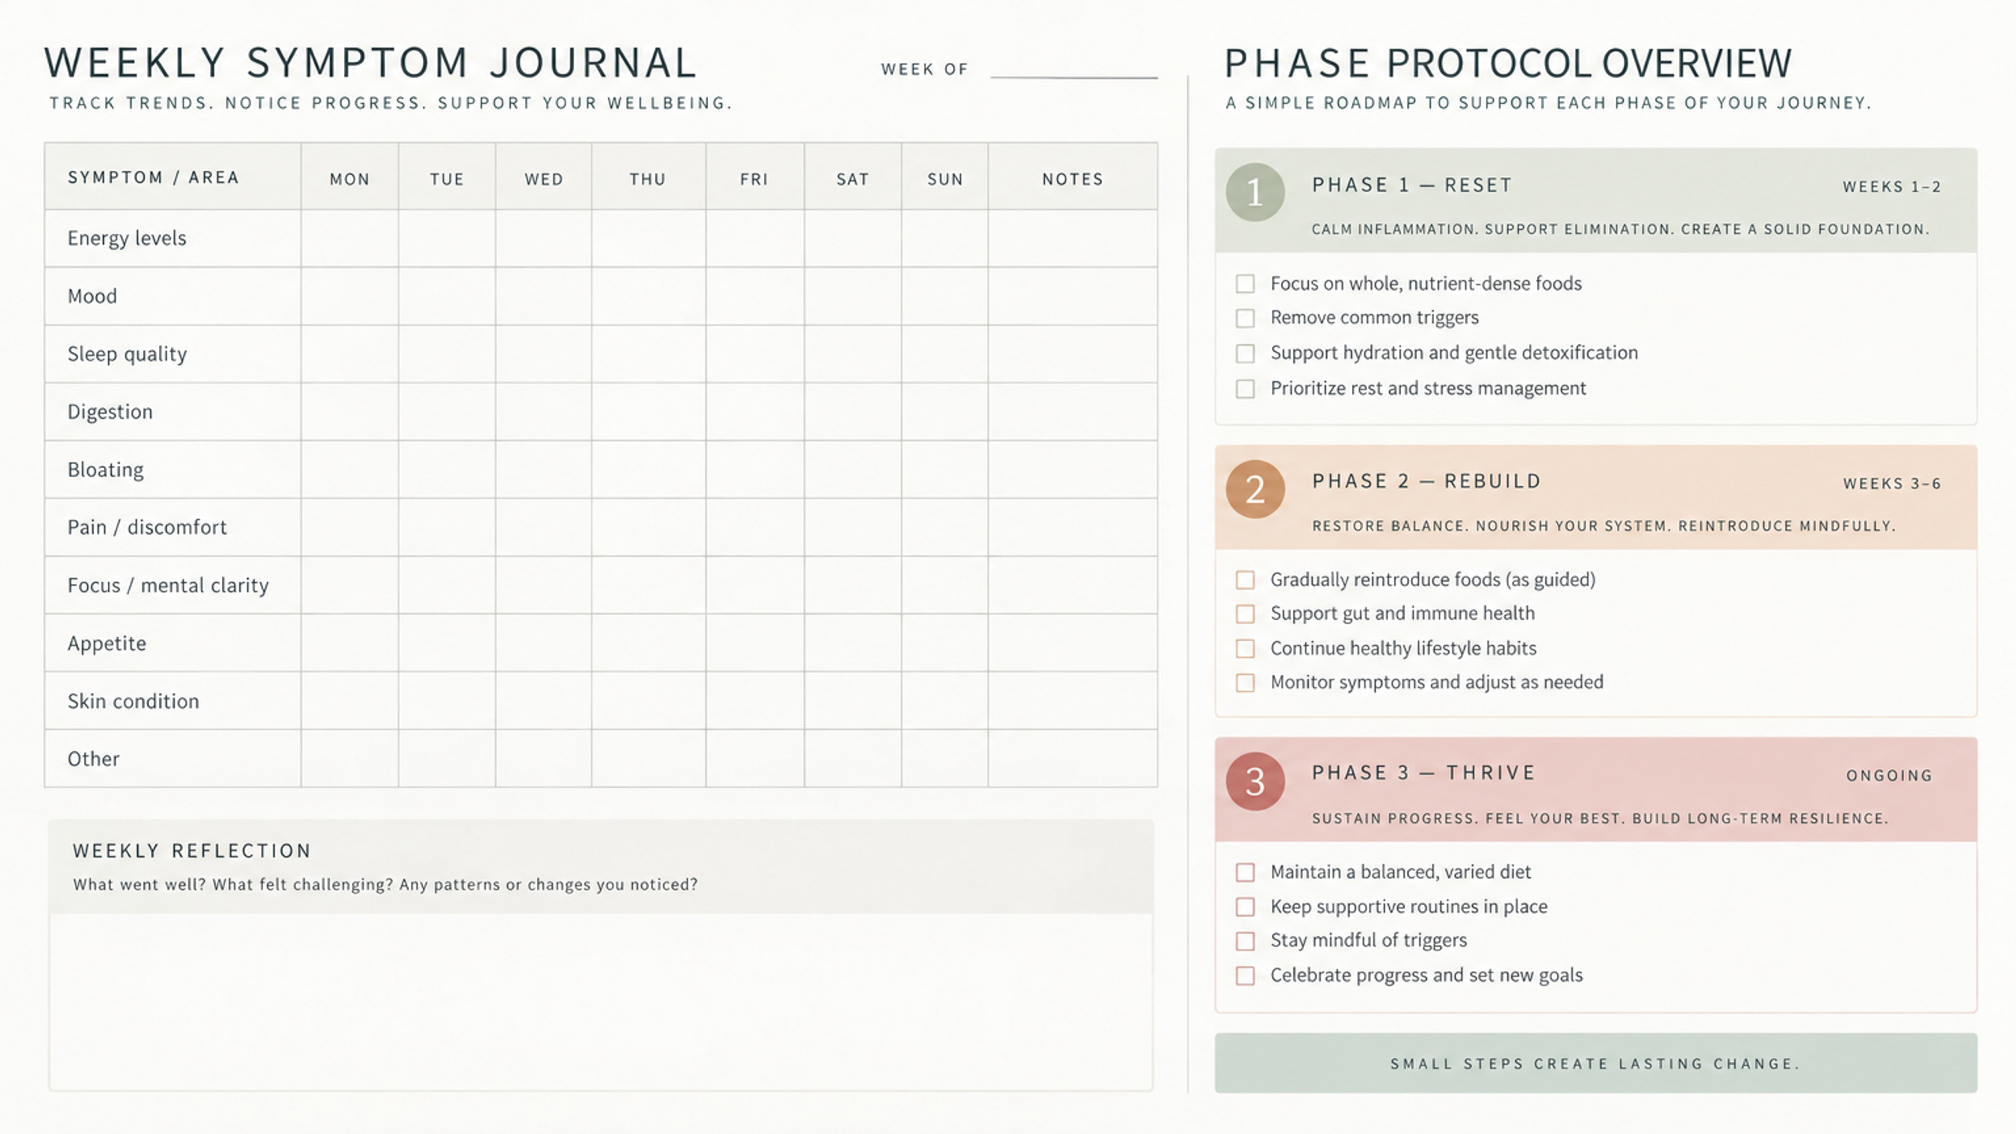Image resolution: width=2016 pixels, height=1134 pixels.
Task: Click the Phase 2 orange number circle
Action: 1254,489
